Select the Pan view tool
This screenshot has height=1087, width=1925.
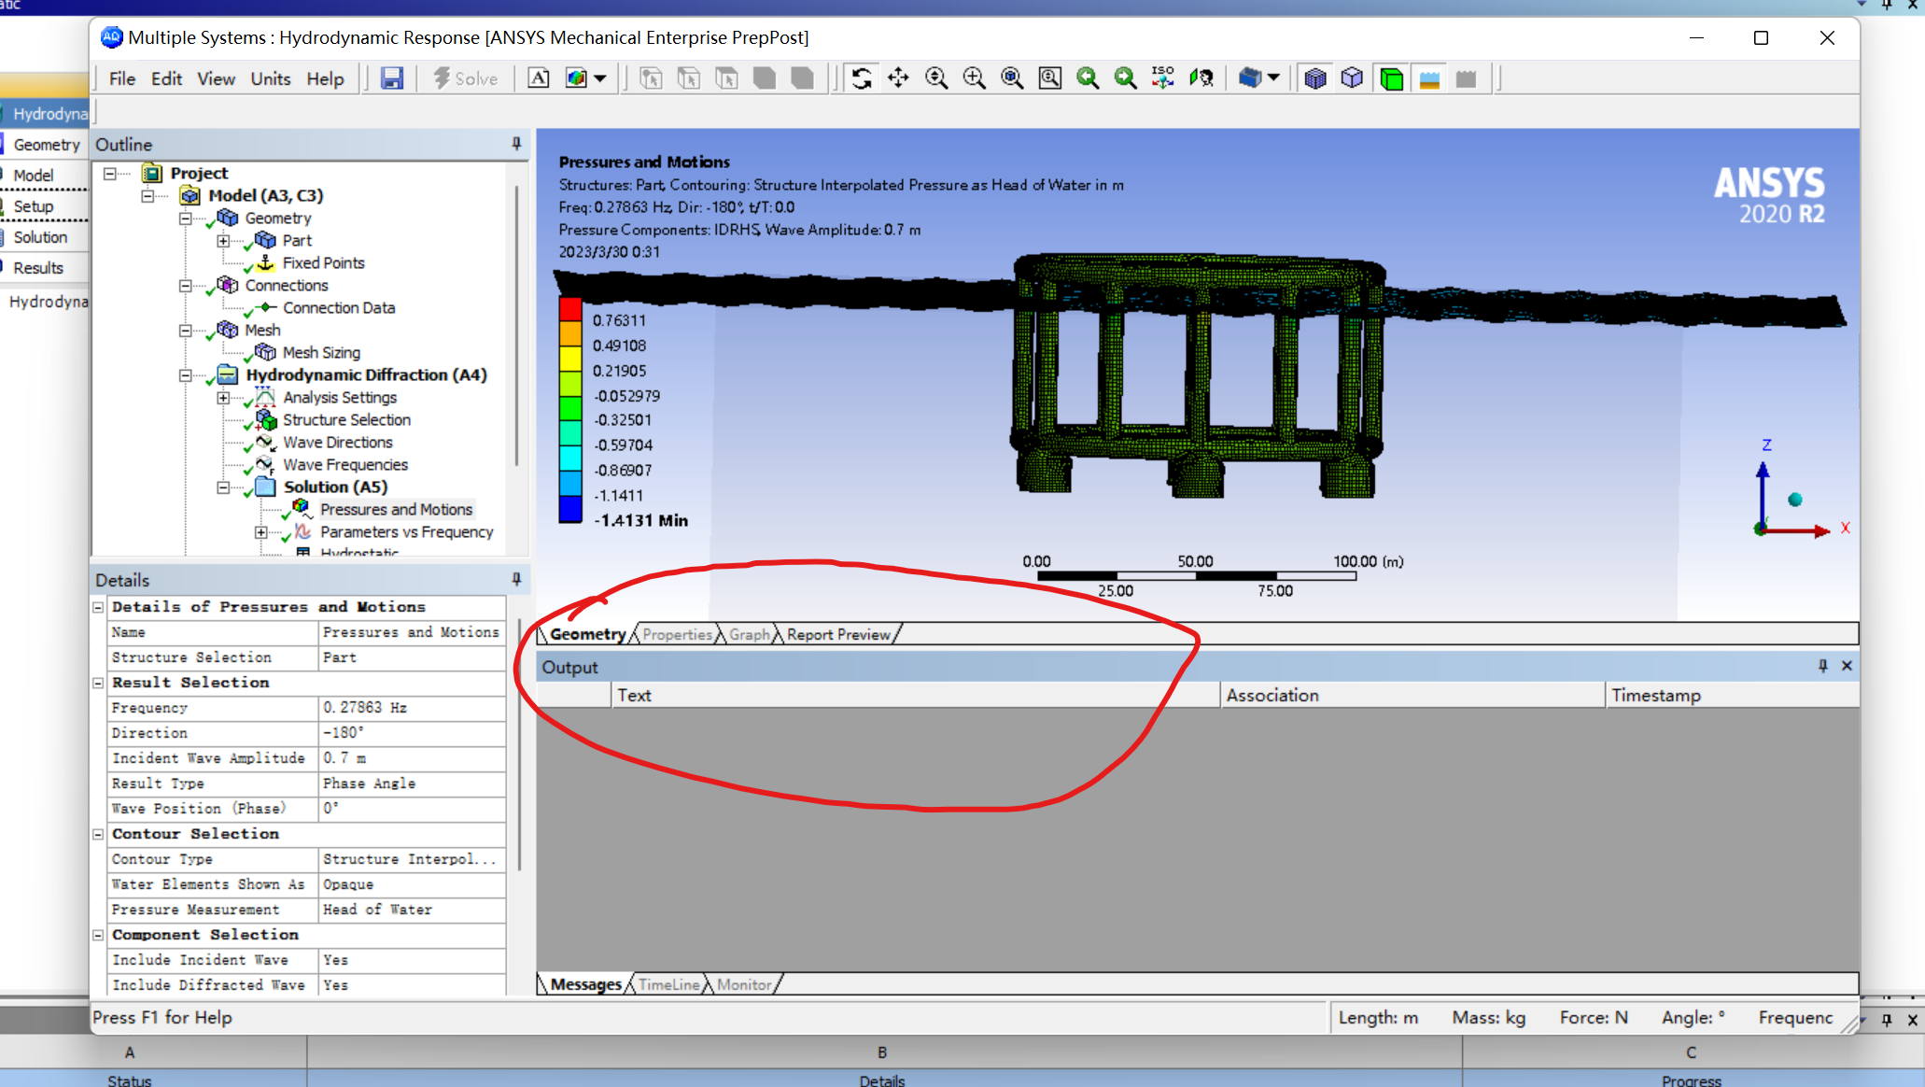(x=898, y=78)
